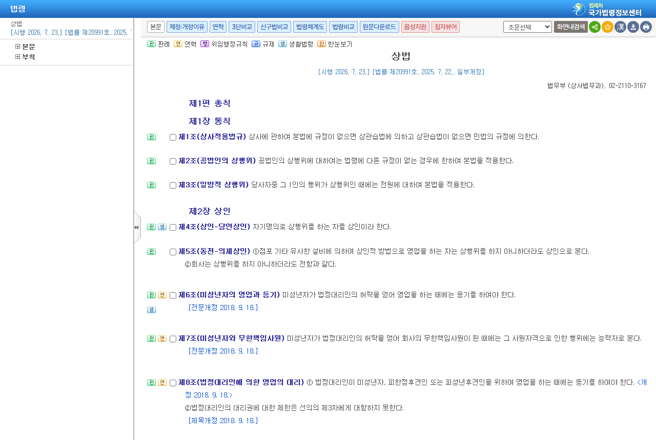Click [시행 2026. 7. 23.] line under 상법 title
The height and width of the screenshot is (440, 656).
401,72
